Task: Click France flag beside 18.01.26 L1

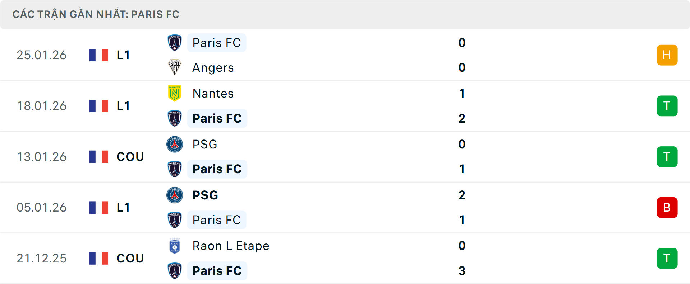Action: [x=99, y=106]
